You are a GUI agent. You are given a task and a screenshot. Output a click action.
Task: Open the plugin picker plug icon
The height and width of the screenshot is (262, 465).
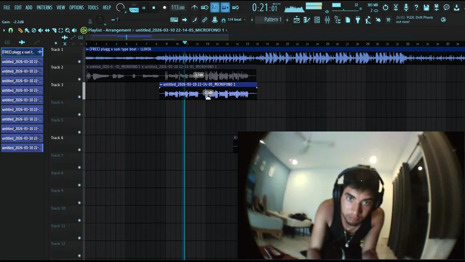point(358,20)
